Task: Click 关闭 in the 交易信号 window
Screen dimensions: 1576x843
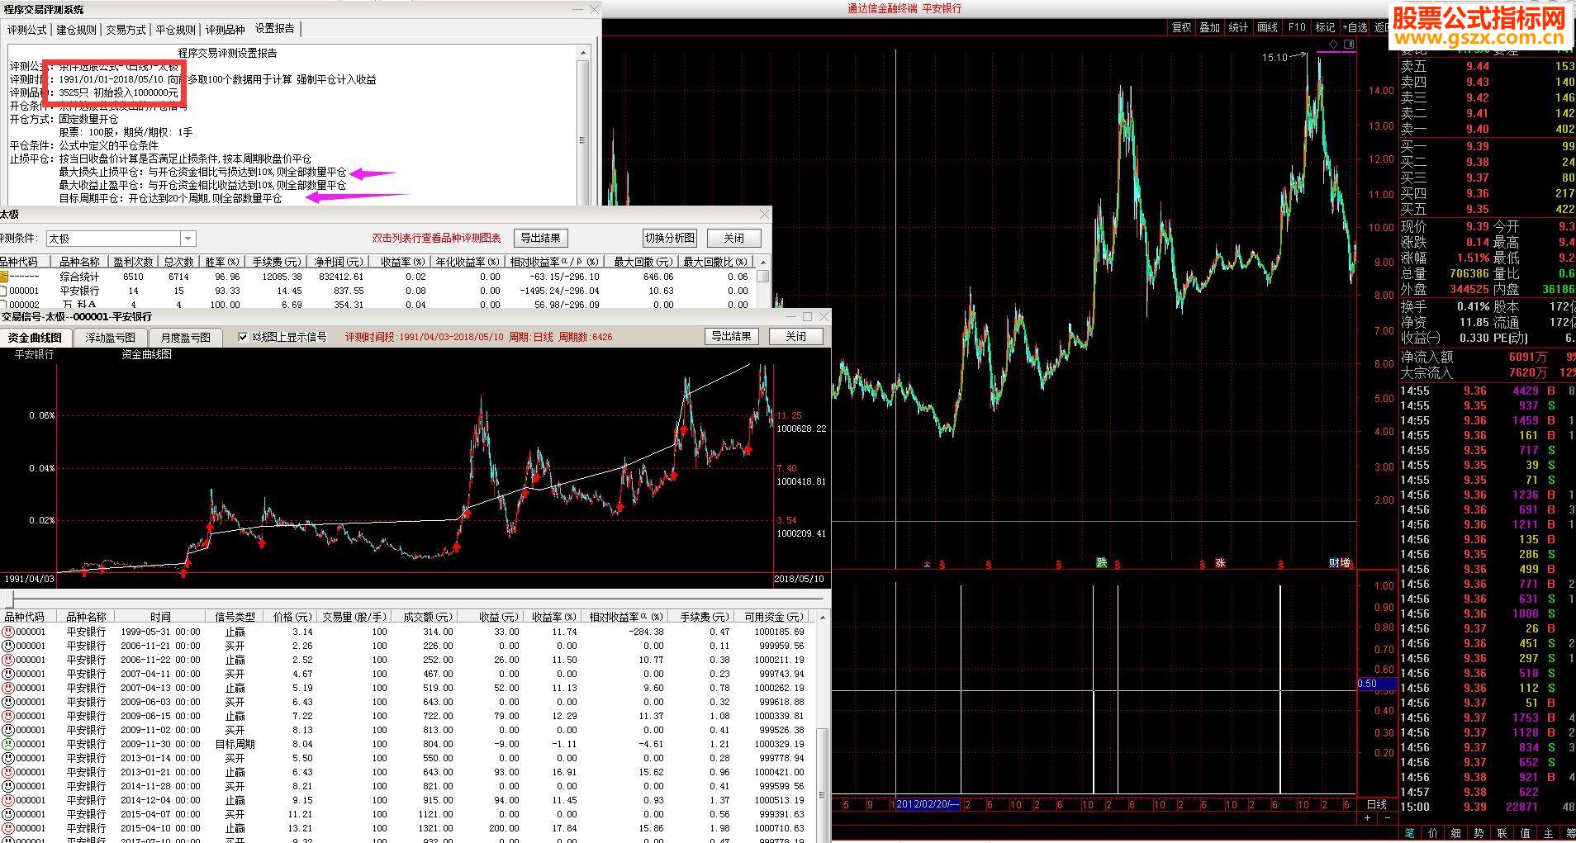Action: 796,336
